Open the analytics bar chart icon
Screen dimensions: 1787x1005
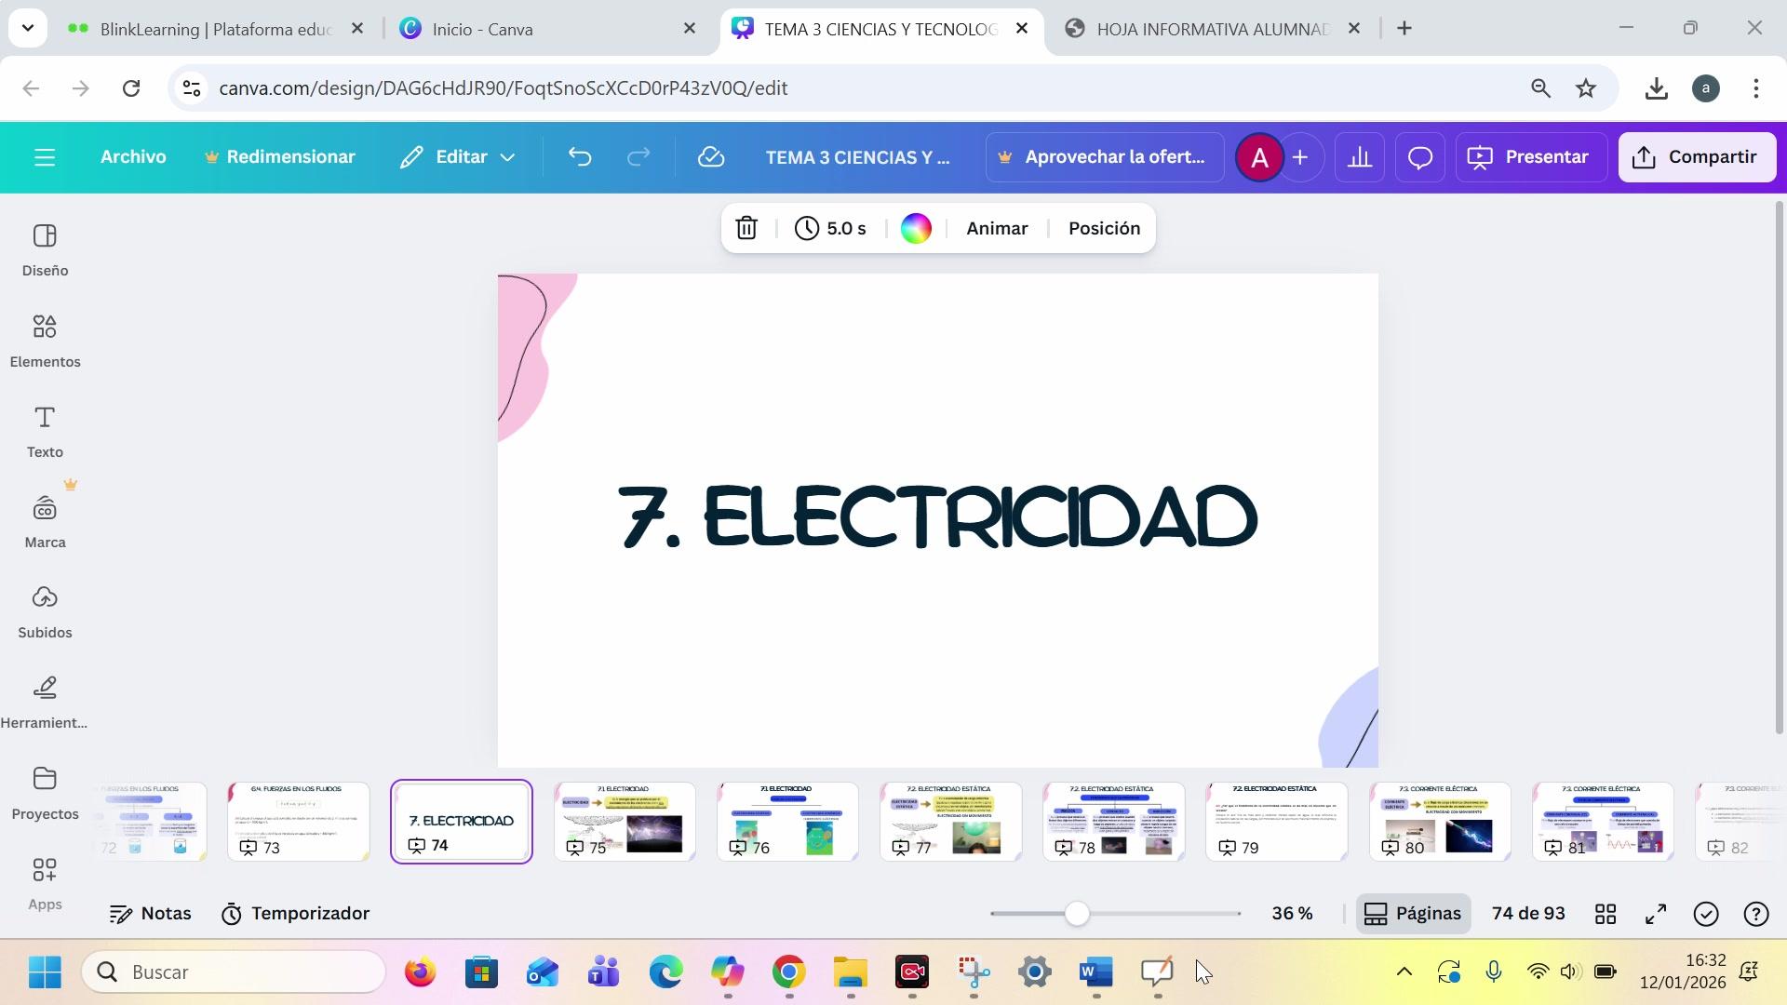(1359, 157)
